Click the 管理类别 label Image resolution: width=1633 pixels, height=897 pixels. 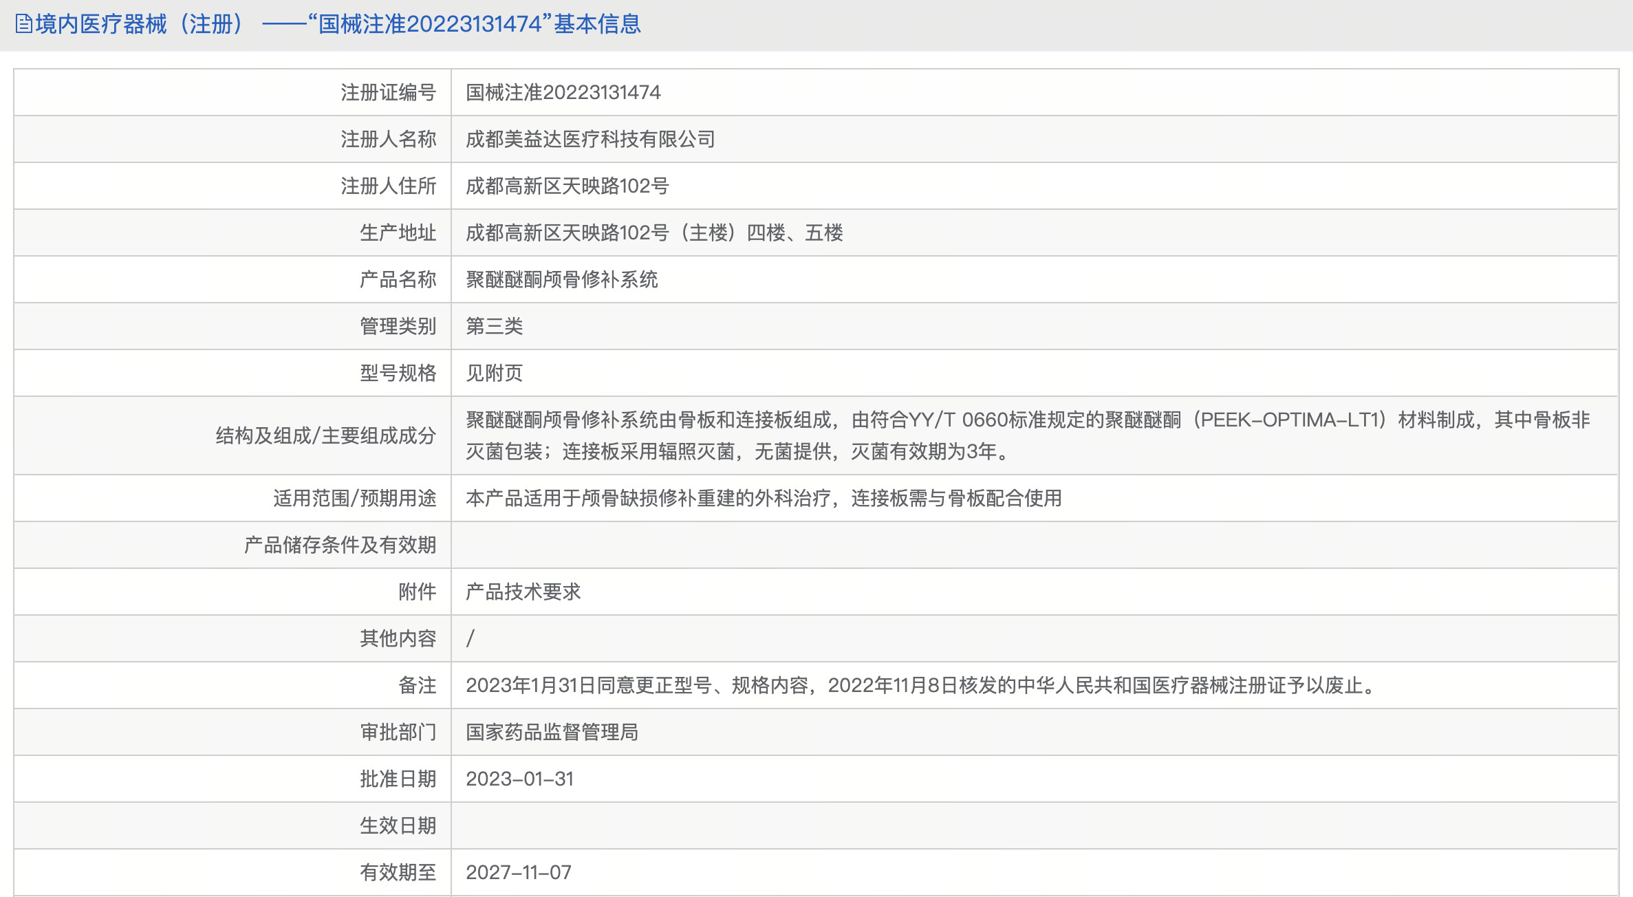[x=398, y=326]
